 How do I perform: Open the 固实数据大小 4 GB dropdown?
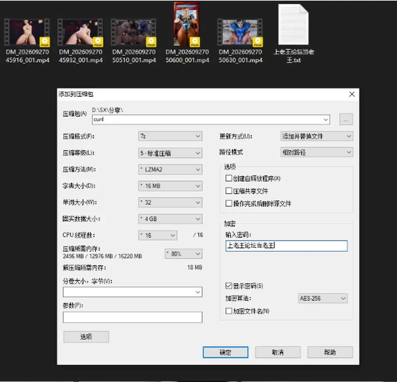170,219
